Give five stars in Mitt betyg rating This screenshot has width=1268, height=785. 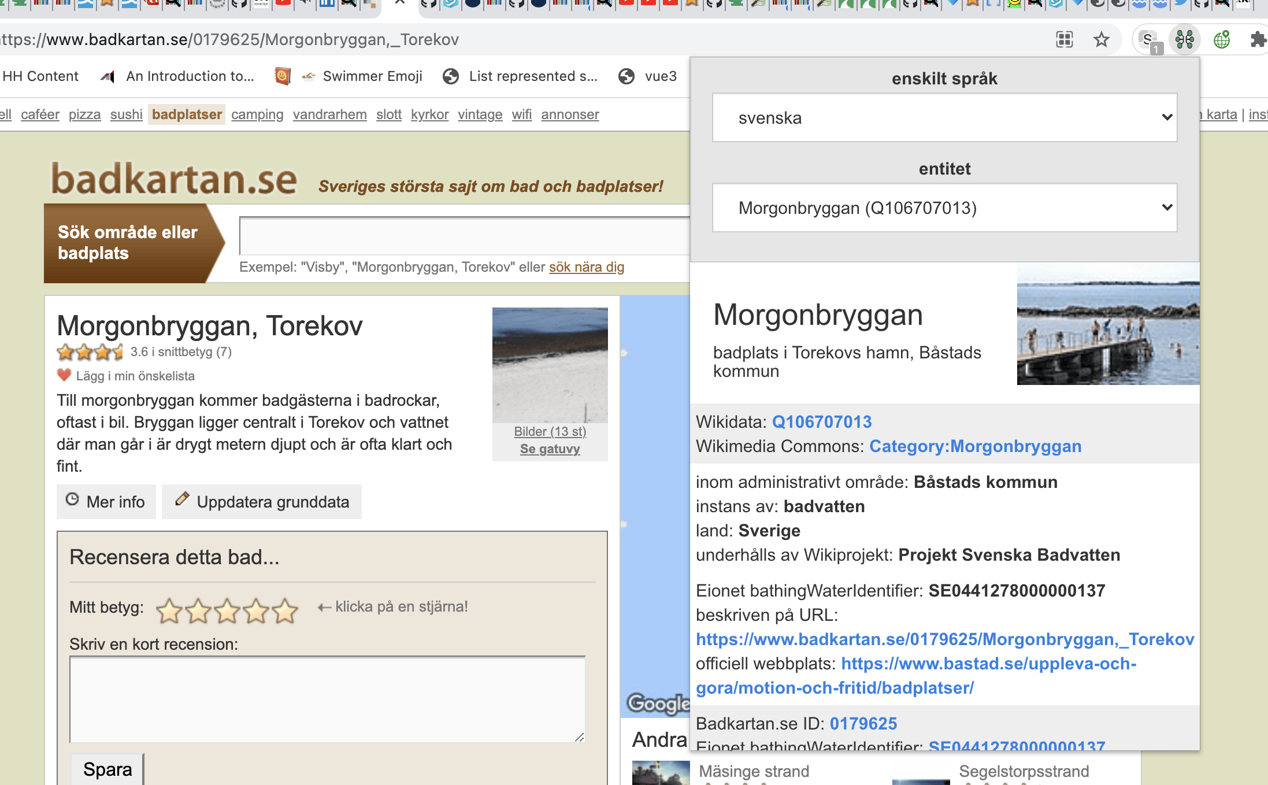285,610
